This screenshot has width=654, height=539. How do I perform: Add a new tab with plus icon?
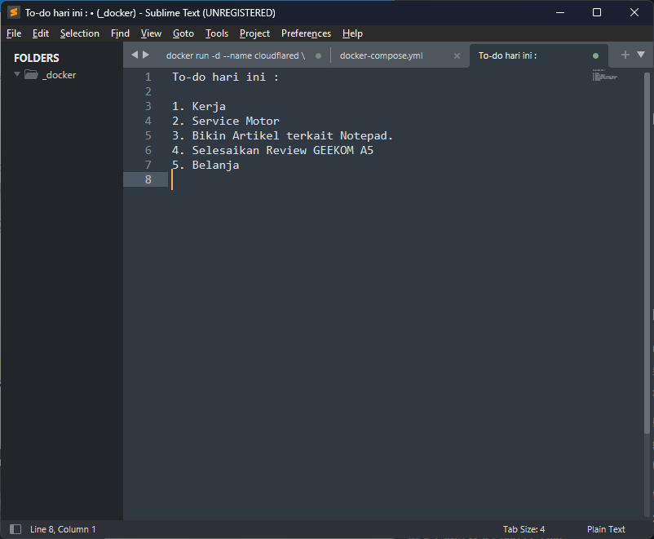pyautogui.click(x=625, y=55)
